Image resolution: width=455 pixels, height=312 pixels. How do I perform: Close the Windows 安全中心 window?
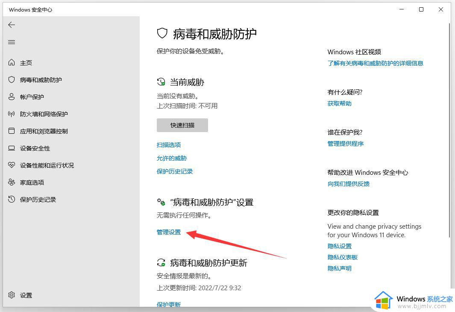click(x=441, y=9)
